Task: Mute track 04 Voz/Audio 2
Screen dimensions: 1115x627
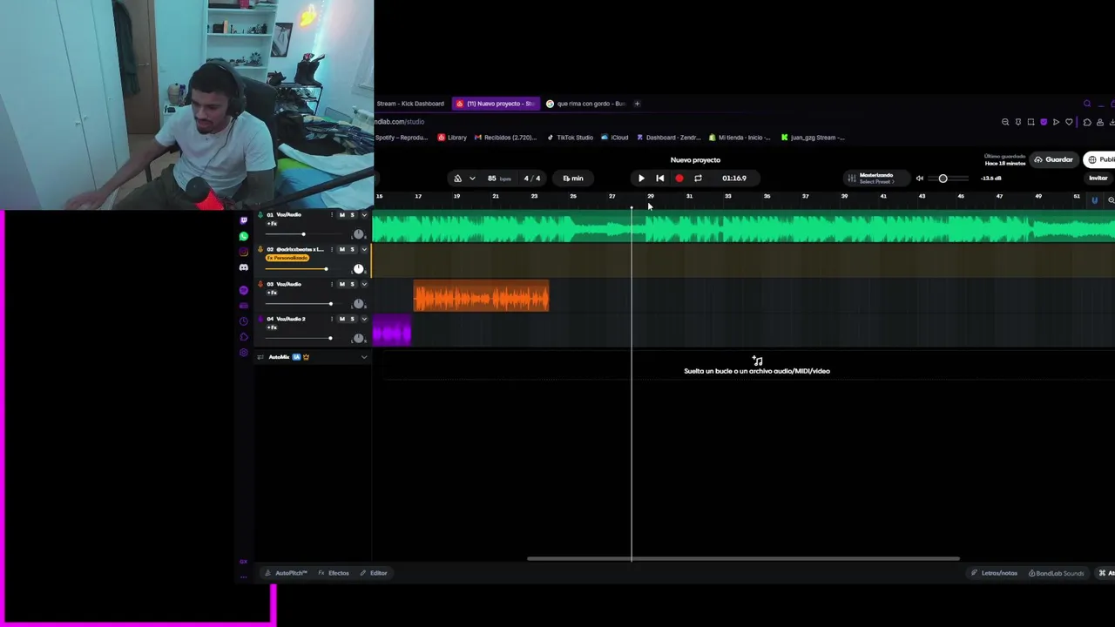Action: [x=341, y=320]
